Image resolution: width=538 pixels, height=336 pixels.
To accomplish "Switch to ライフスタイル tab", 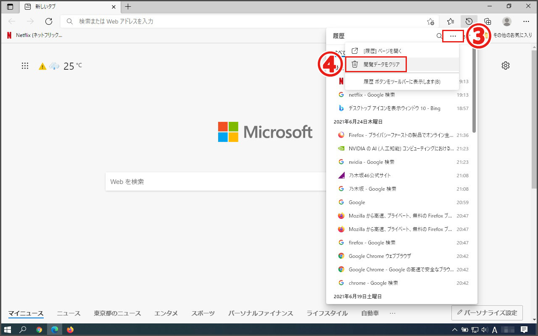I will (327, 313).
